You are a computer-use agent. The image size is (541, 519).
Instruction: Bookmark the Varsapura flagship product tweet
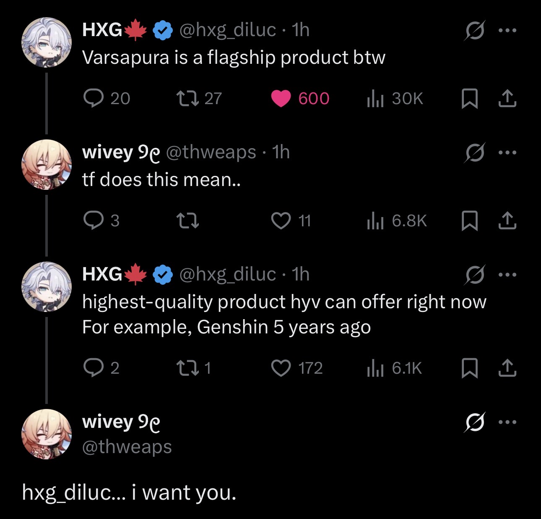coord(469,99)
